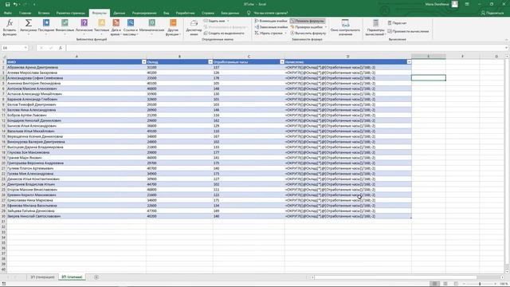Click Trace Dependents in Formula Auditing

pos(271,27)
